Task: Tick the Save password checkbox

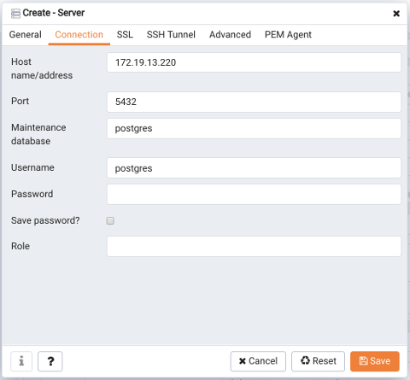Action: click(x=110, y=220)
